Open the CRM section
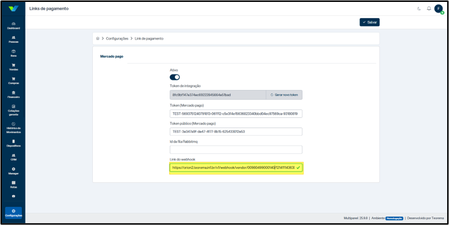Viewport: 449px width, 225px height. point(13,157)
